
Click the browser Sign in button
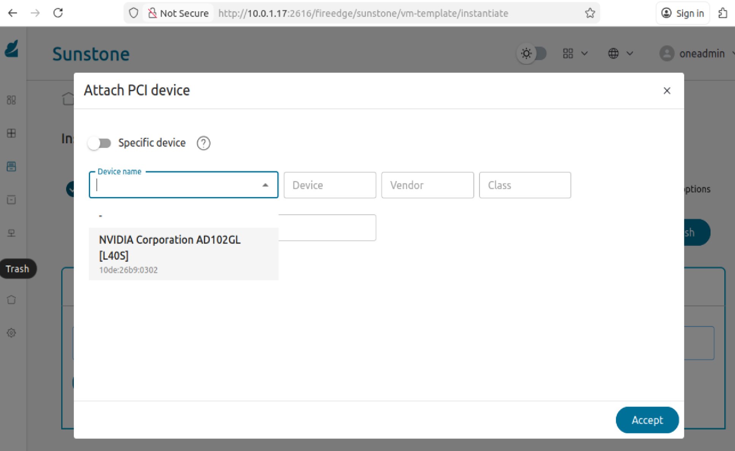[683, 13]
